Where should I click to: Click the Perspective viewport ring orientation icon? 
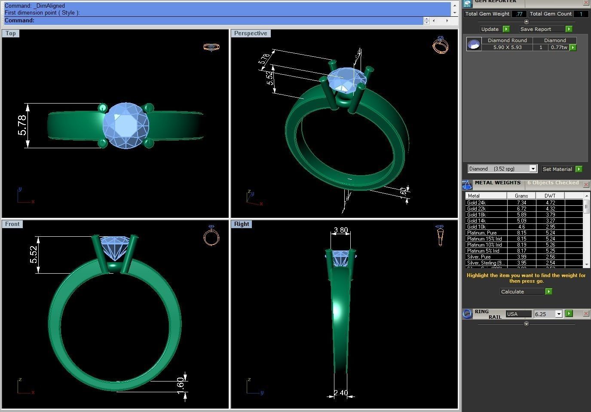(440, 45)
